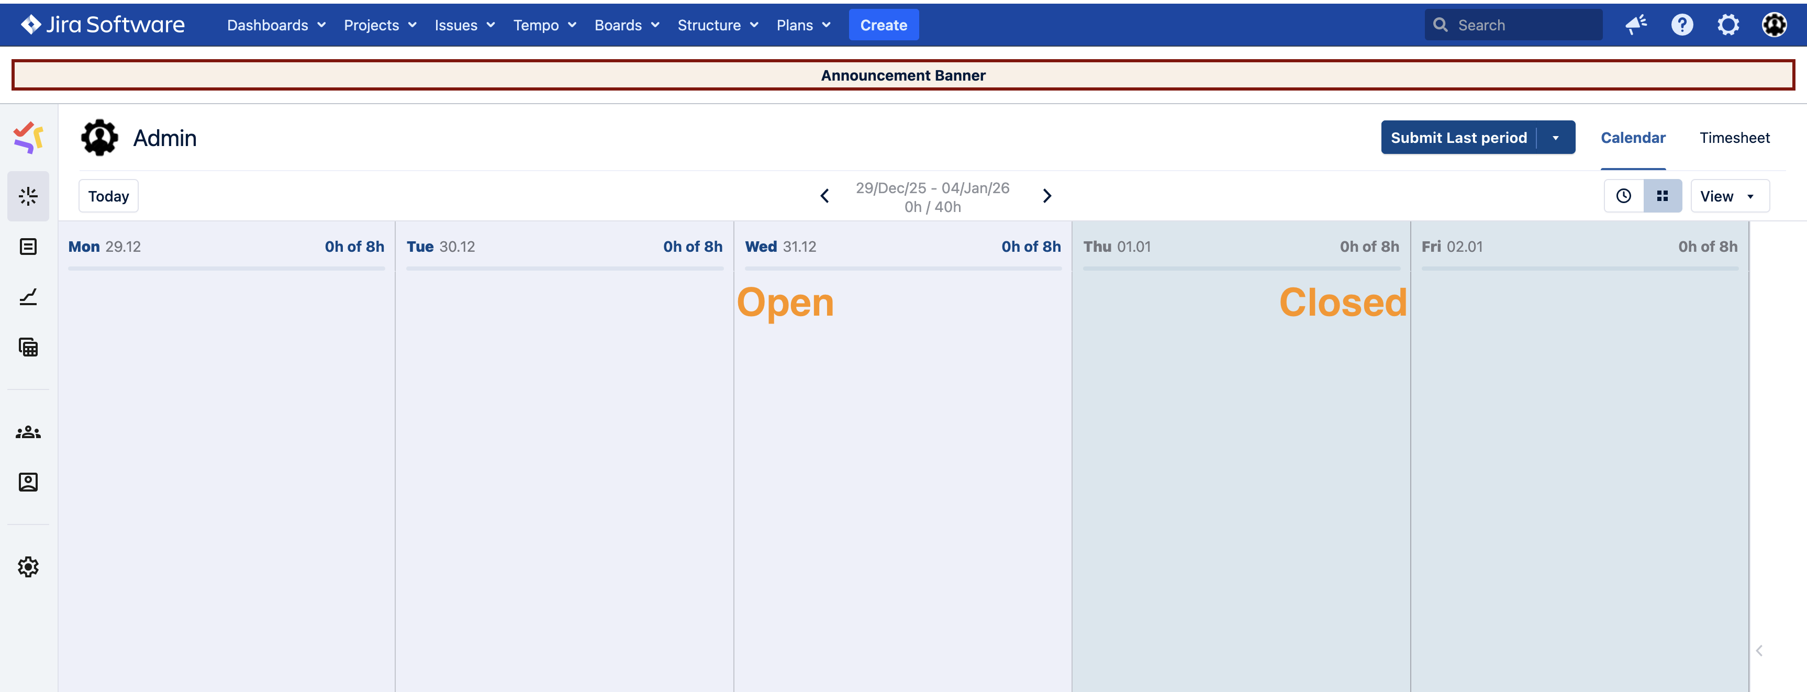Switch to the Timesheet tab
This screenshot has width=1807, height=692.
coord(1734,138)
